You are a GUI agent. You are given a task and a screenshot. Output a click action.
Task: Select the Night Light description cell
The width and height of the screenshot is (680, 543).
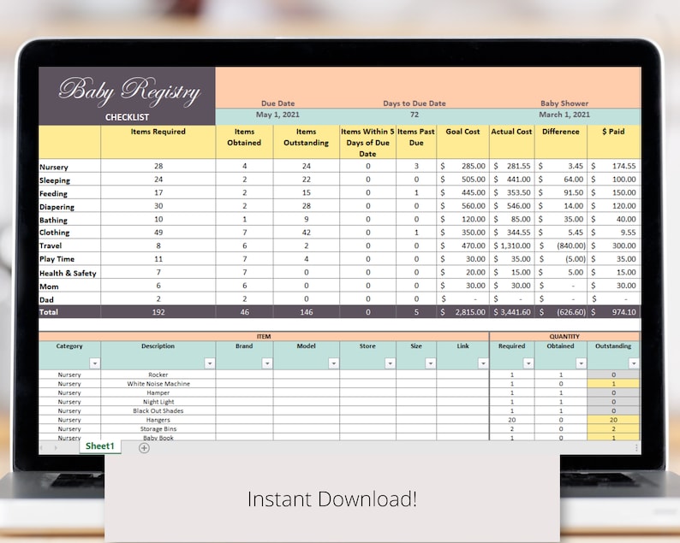pos(158,402)
